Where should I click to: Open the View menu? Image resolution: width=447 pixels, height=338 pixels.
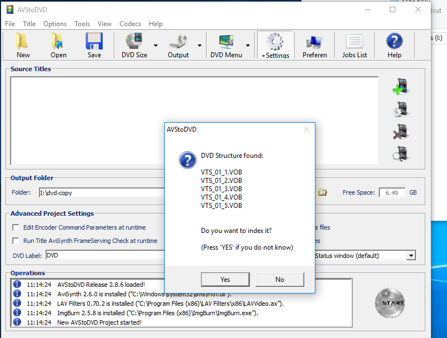coord(104,24)
